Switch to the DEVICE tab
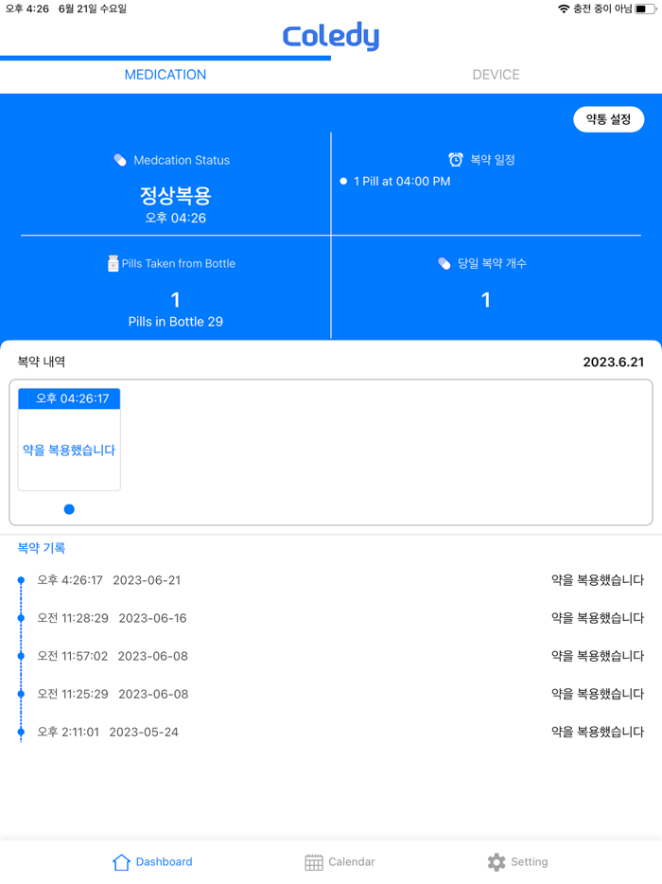662x884 pixels. click(496, 75)
